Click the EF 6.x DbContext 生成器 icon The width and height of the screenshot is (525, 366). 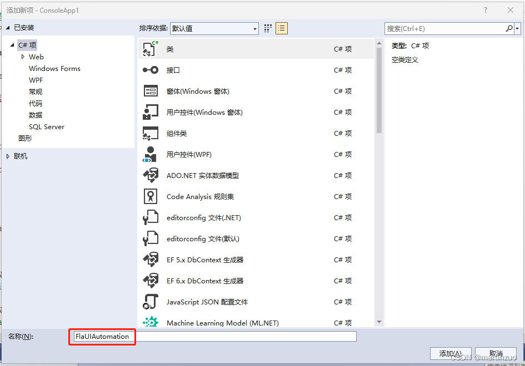pyautogui.click(x=151, y=281)
